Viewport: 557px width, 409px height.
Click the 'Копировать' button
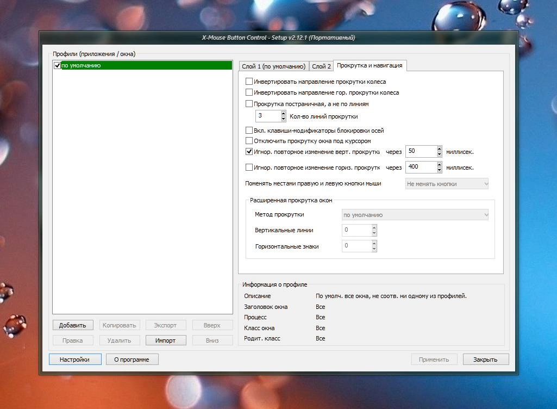(120, 325)
